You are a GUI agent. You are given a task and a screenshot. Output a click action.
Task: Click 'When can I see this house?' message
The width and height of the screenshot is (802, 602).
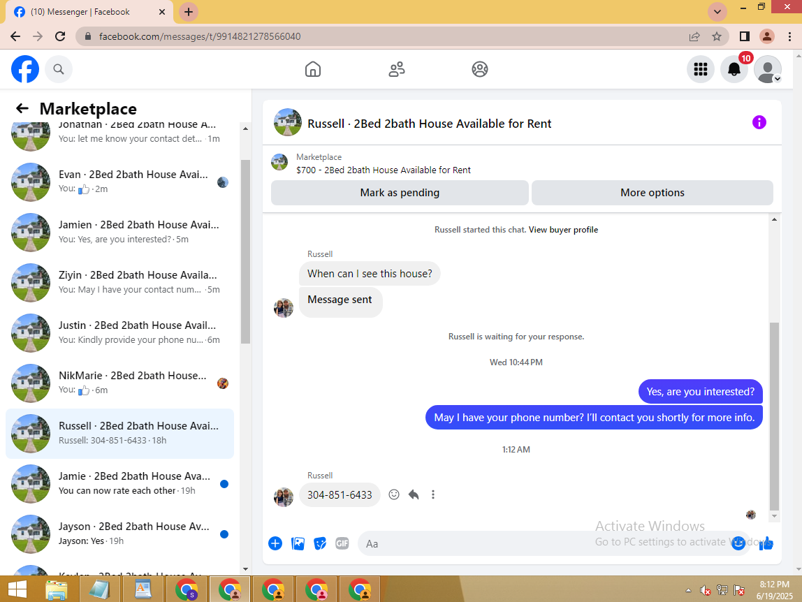coord(370,274)
